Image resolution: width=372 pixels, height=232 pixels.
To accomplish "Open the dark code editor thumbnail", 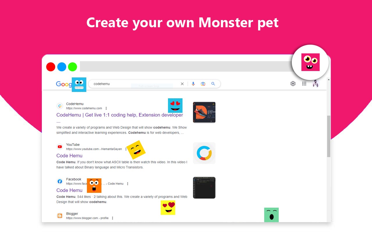I will 204,188.
